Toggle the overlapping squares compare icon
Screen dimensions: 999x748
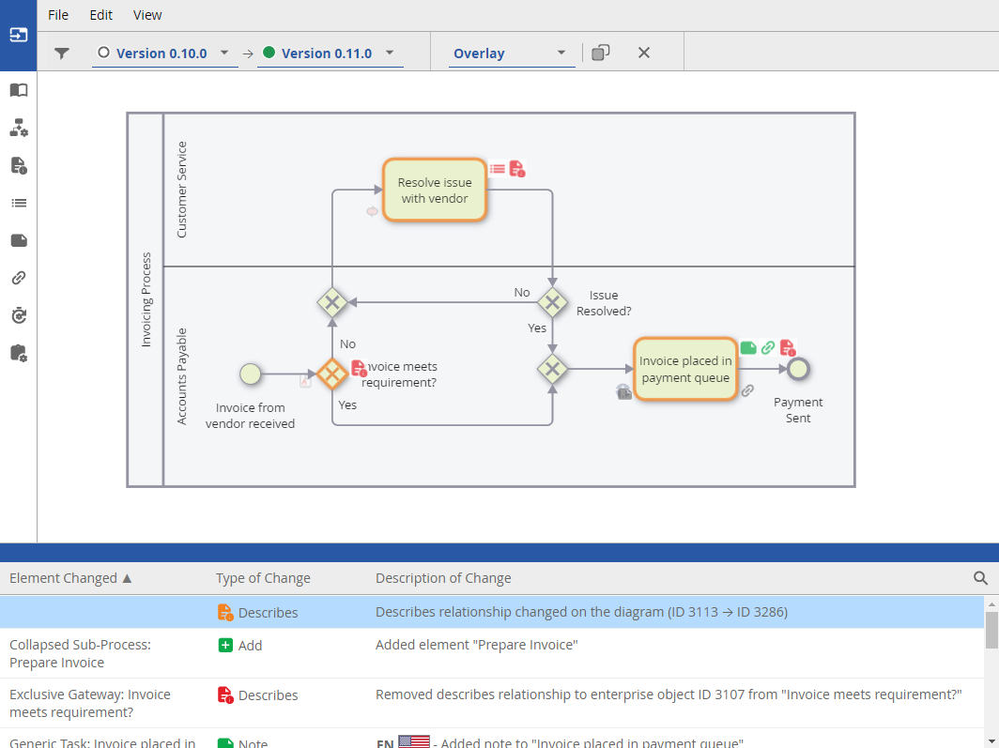(601, 53)
